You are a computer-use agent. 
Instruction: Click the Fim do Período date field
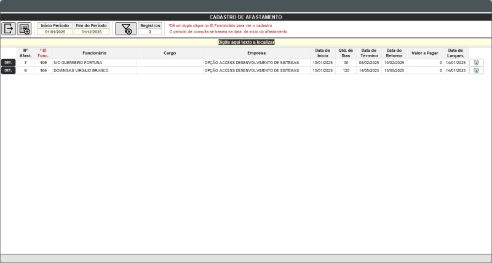tap(91, 31)
